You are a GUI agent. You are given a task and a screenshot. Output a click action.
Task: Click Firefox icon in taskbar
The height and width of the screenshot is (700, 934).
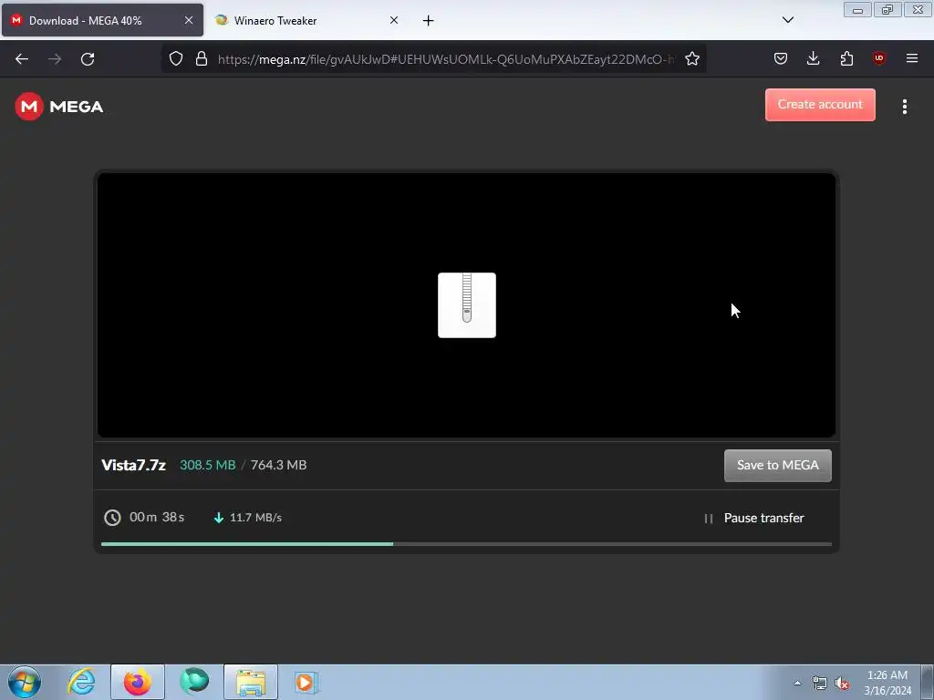click(x=138, y=682)
